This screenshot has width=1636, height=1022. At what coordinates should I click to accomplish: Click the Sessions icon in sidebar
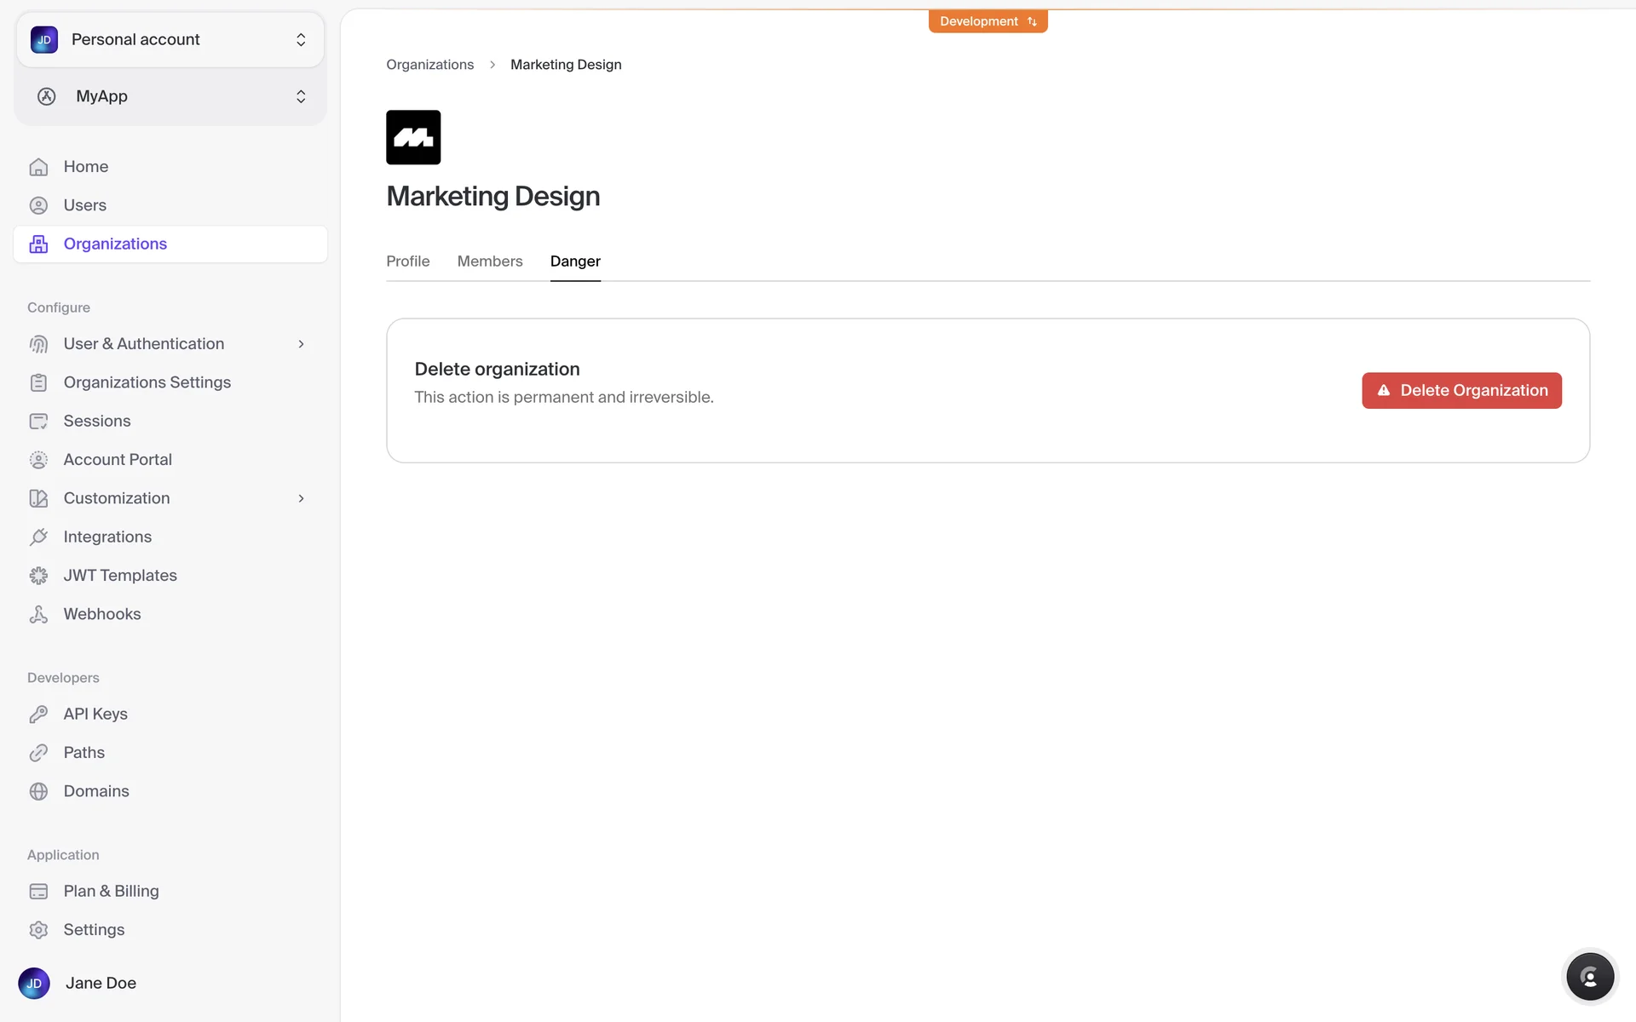(x=38, y=421)
